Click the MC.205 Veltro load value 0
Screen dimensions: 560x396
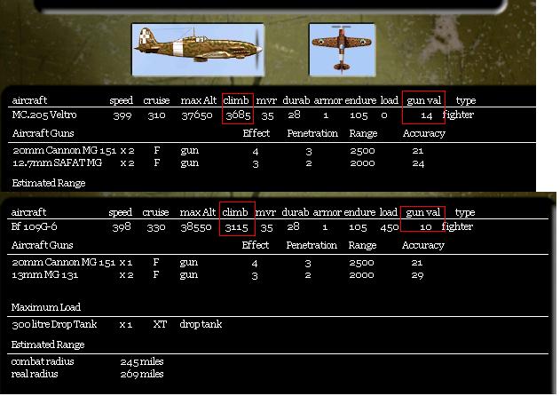click(384, 115)
